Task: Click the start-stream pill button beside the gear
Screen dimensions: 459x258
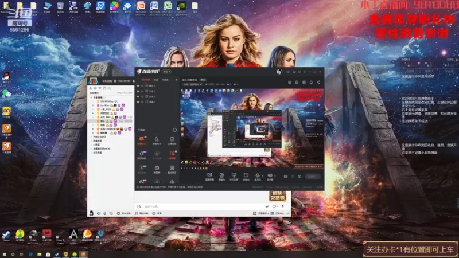Action: (x=313, y=177)
